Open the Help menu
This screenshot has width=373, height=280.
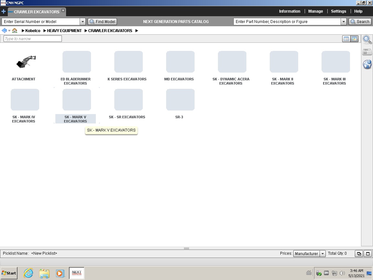pos(358,11)
